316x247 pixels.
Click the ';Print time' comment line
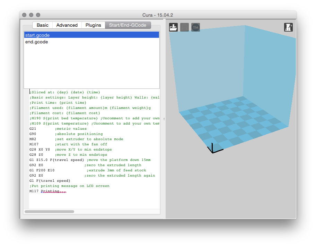[x=58, y=103]
